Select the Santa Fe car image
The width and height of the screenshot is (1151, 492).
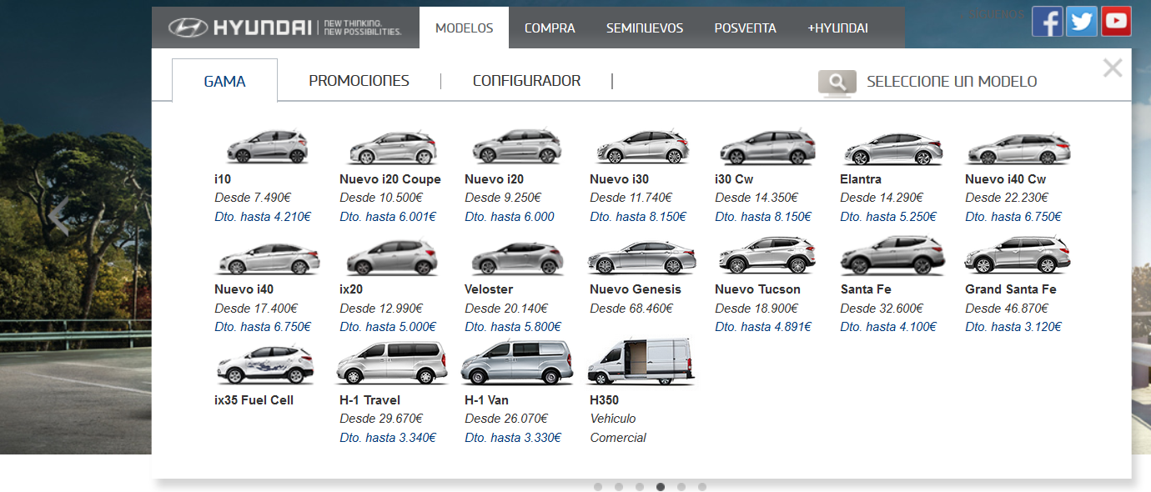(892, 255)
